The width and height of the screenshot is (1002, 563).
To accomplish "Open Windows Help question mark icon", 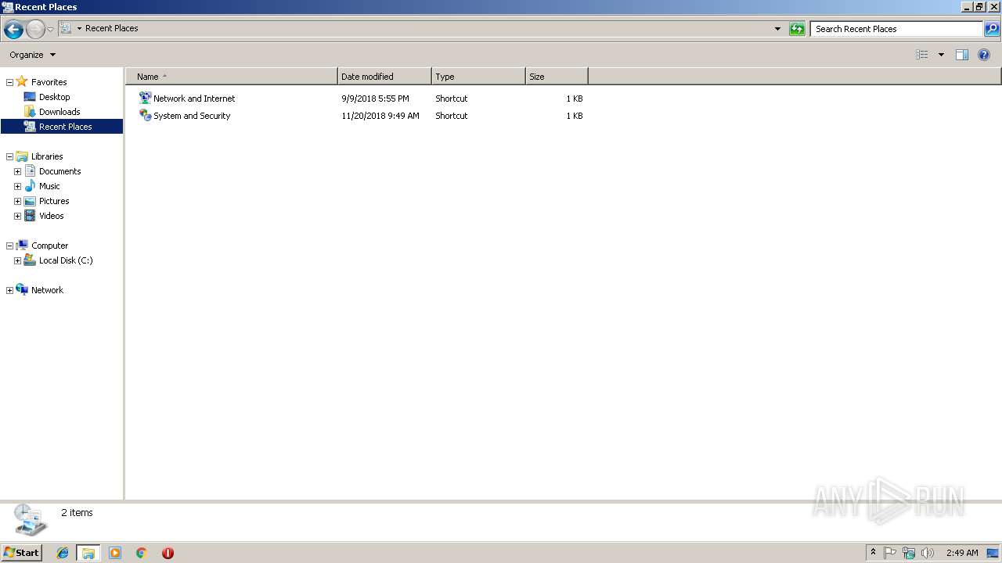I will click(x=984, y=55).
